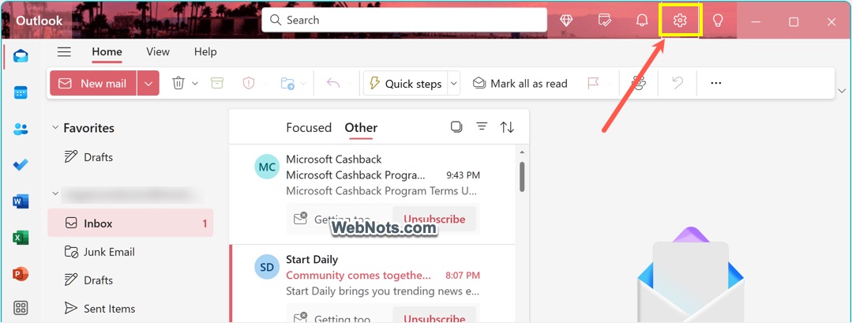Click inside the Search box
Screen dimensions: 852x323
[x=404, y=20]
